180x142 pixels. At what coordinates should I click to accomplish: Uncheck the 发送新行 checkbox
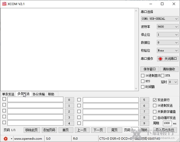pyautogui.click(x=154, y=100)
